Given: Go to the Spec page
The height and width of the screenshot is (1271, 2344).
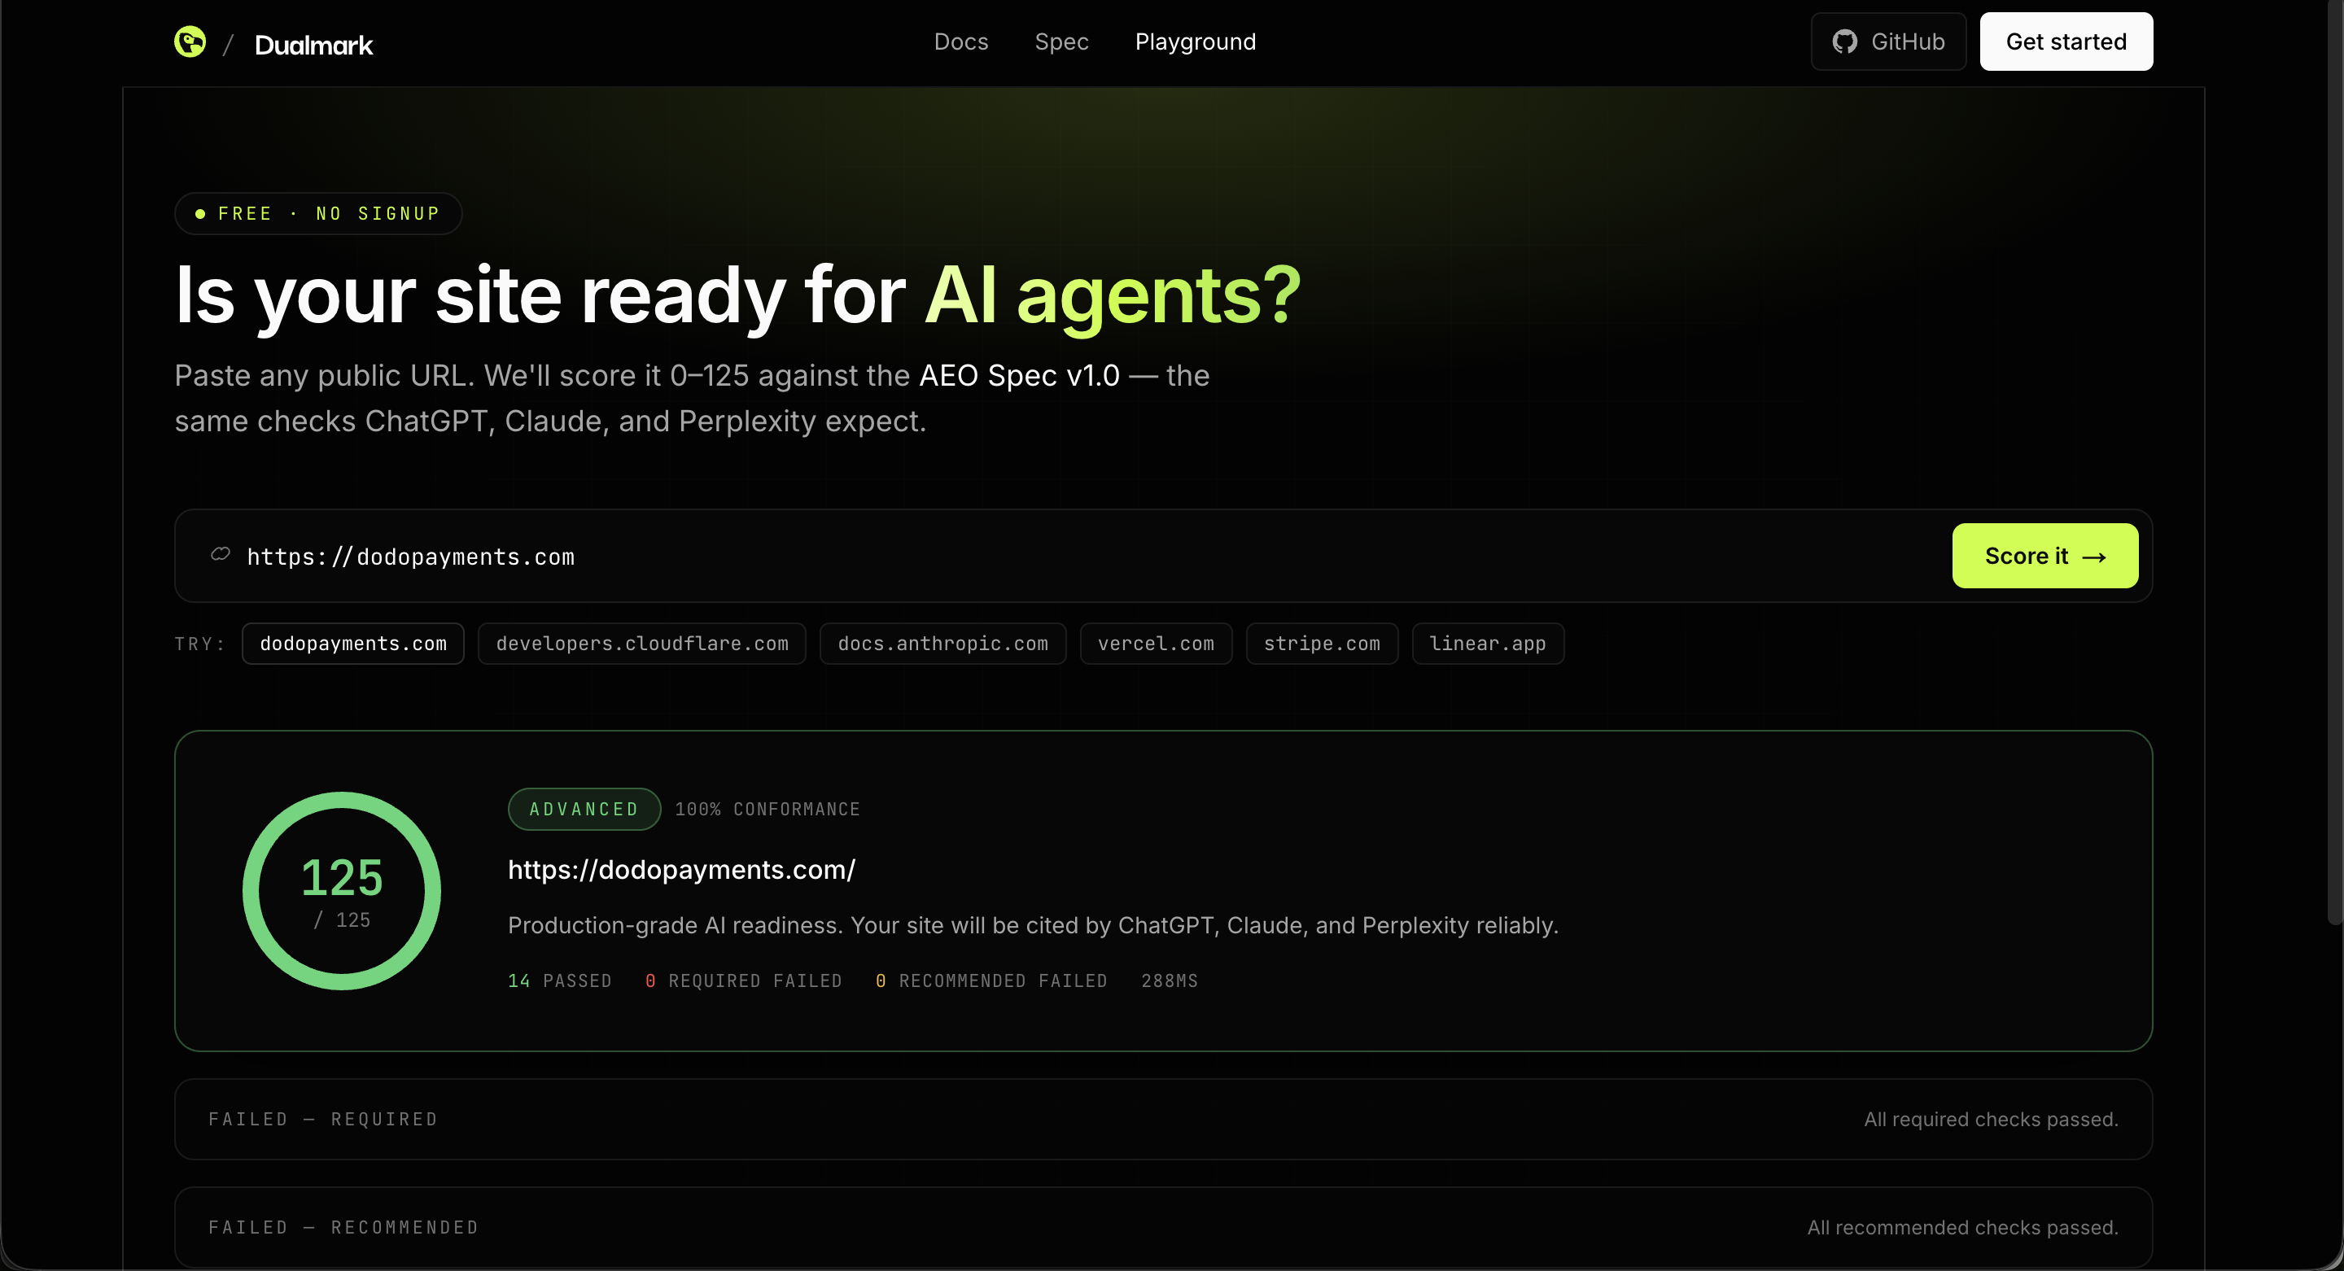Looking at the screenshot, I should click(x=1062, y=41).
